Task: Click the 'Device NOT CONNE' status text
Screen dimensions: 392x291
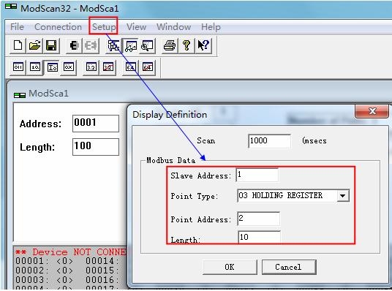Action: coord(71,252)
